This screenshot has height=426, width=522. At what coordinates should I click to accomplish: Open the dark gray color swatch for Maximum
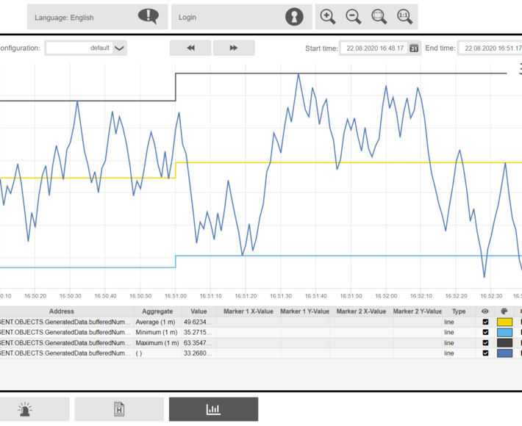click(x=504, y=343)
